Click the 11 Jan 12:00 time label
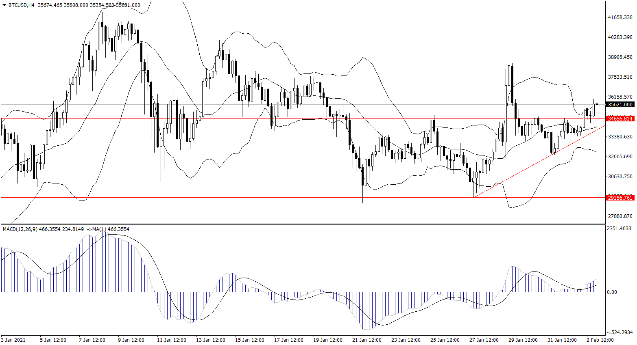Screen dimensions: 637x345 171,340
